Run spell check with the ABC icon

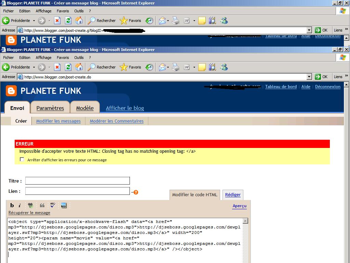pyautogui.click(x=53, y=205)
